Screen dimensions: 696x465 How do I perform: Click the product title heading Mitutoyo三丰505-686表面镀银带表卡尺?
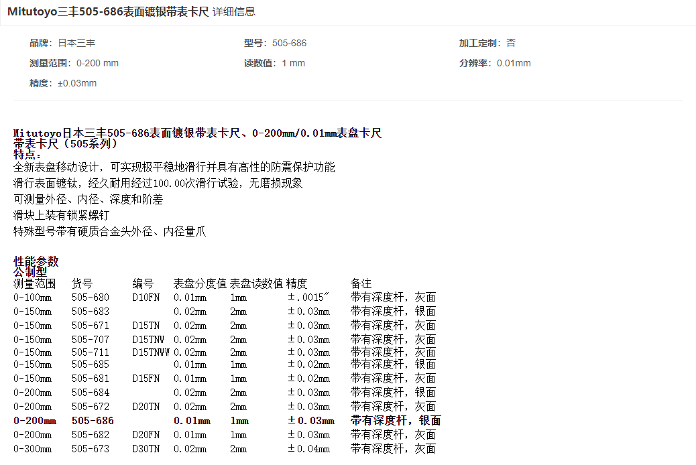108,11
